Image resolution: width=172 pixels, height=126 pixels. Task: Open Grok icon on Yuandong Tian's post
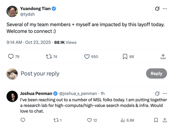(157, 9)
